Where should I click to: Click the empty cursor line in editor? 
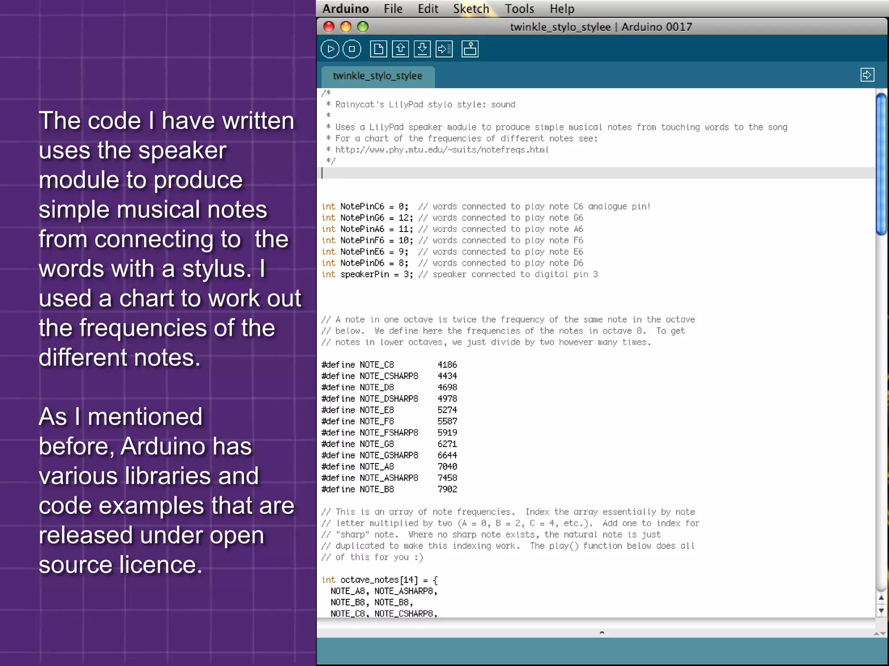[x=596, y=173]
